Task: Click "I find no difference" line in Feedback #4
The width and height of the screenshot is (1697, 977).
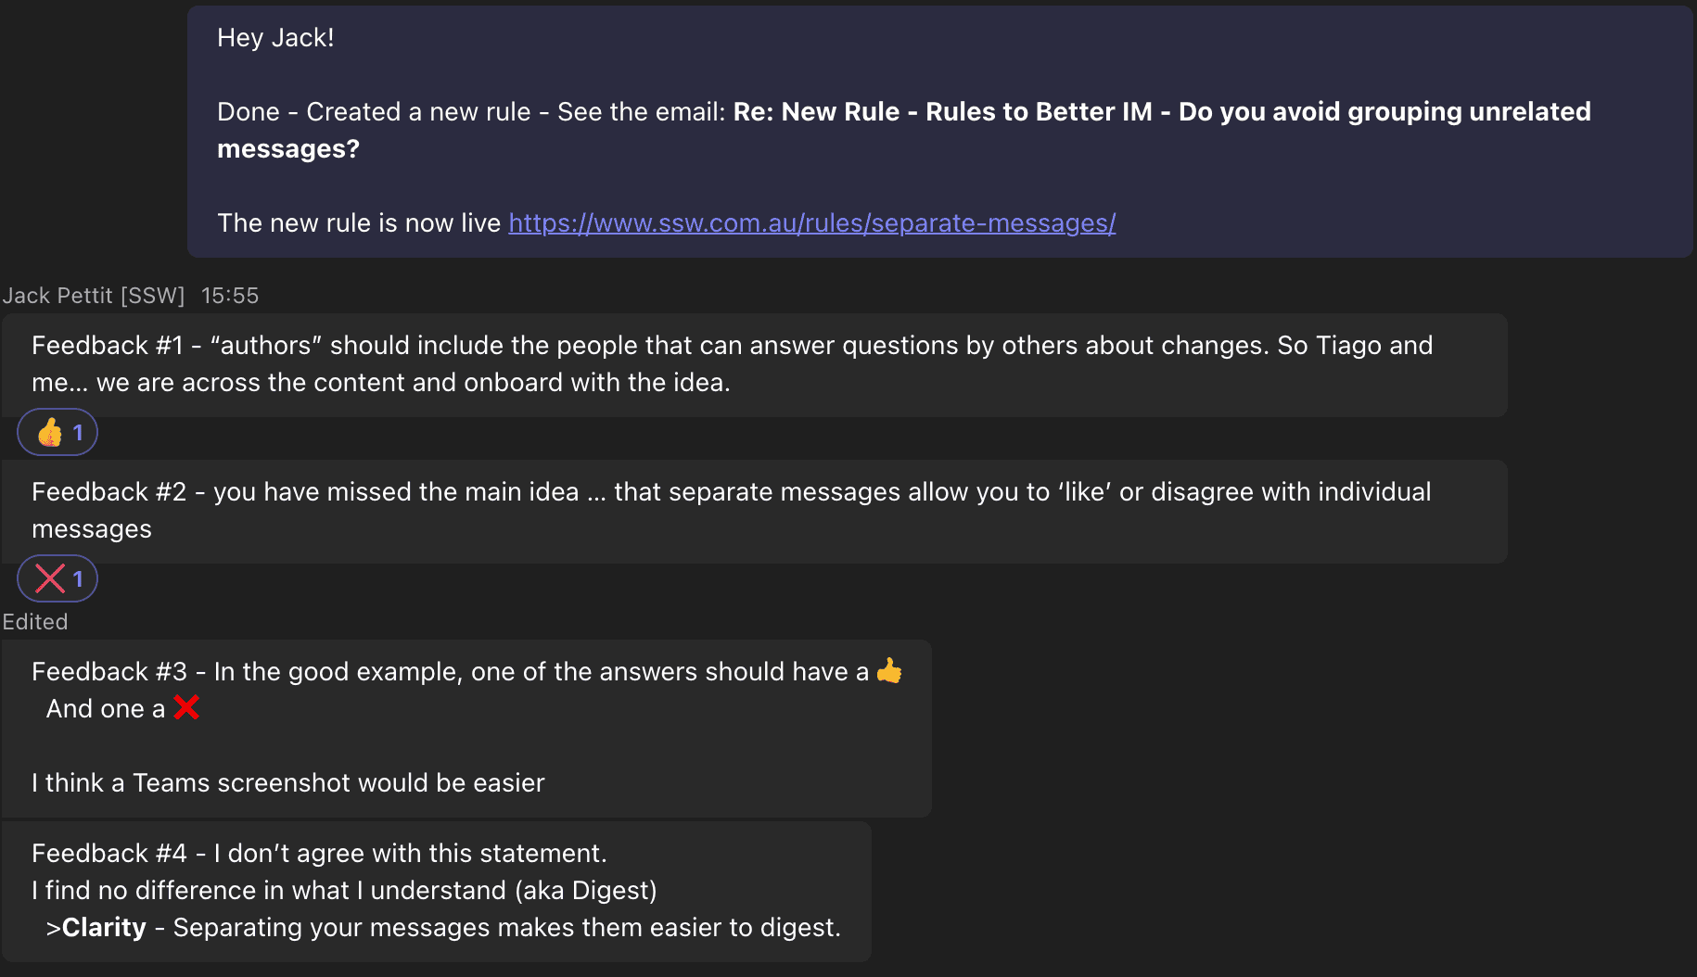Action: tap(344, 891)
